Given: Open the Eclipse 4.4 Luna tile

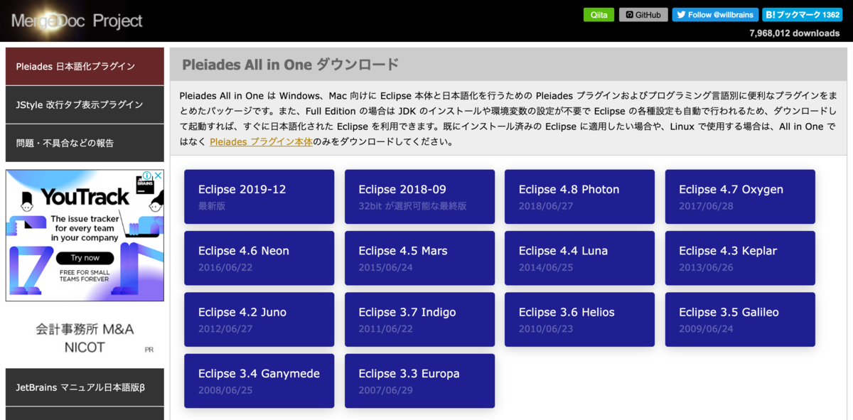Looking at the screenshot, I should (579, 258).
